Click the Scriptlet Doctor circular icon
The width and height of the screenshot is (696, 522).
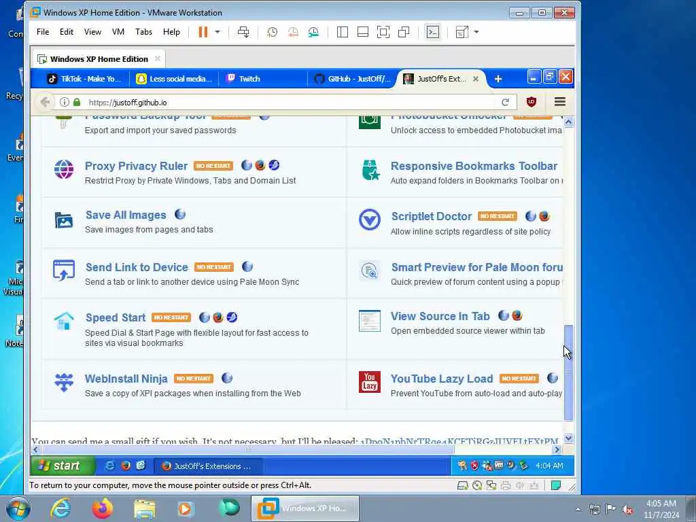(370, 220)
